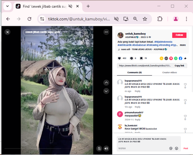Click the Copy link button

coord(179,66)
